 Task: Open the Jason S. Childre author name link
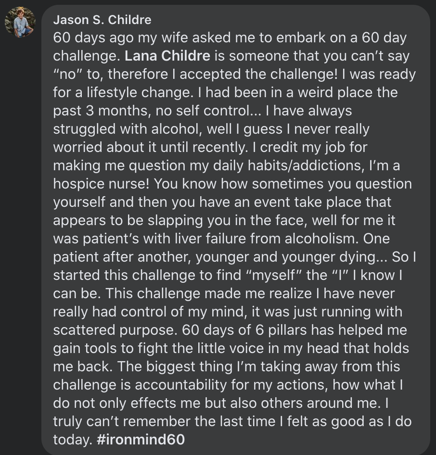[102, 20]
